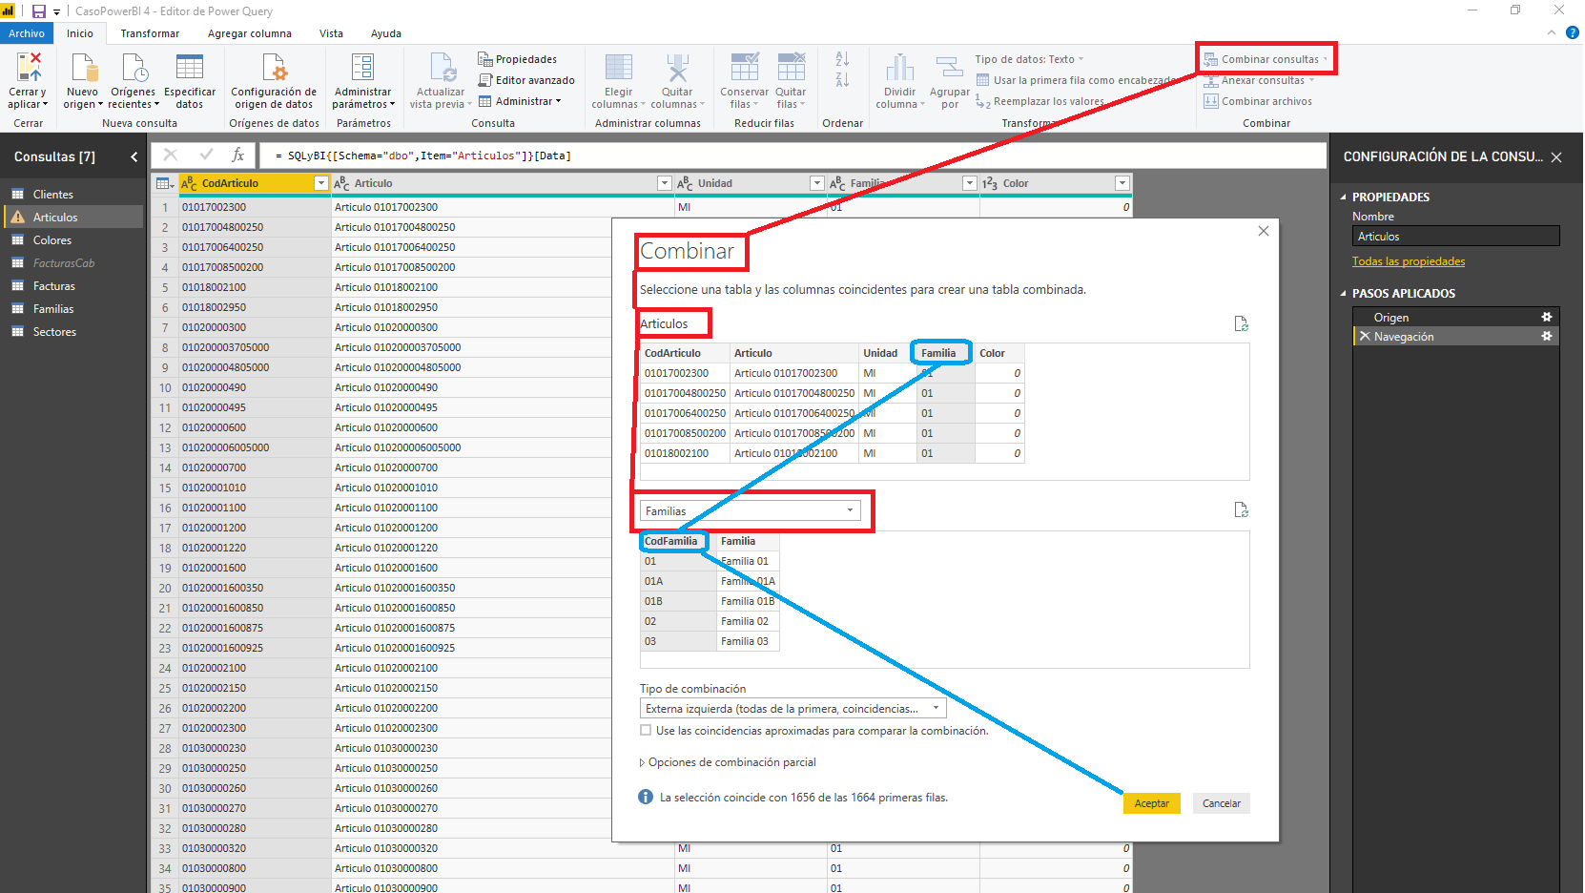The image size is (1585, 893).
Task: Open Color column filter dropdown
Action: pyautogui.click(x=1122, y=183)
